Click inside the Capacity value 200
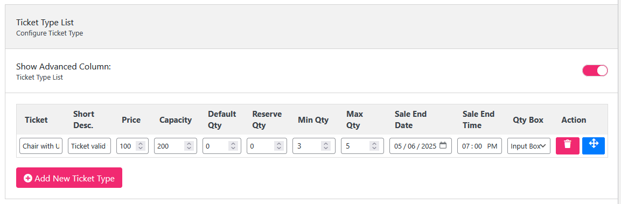 click(163, 146)
